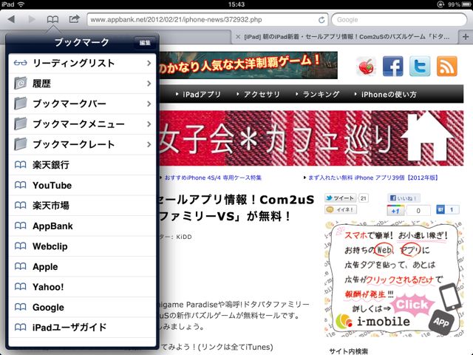
Task: Click the blue B! bookmark button
Action: (440, 209)
